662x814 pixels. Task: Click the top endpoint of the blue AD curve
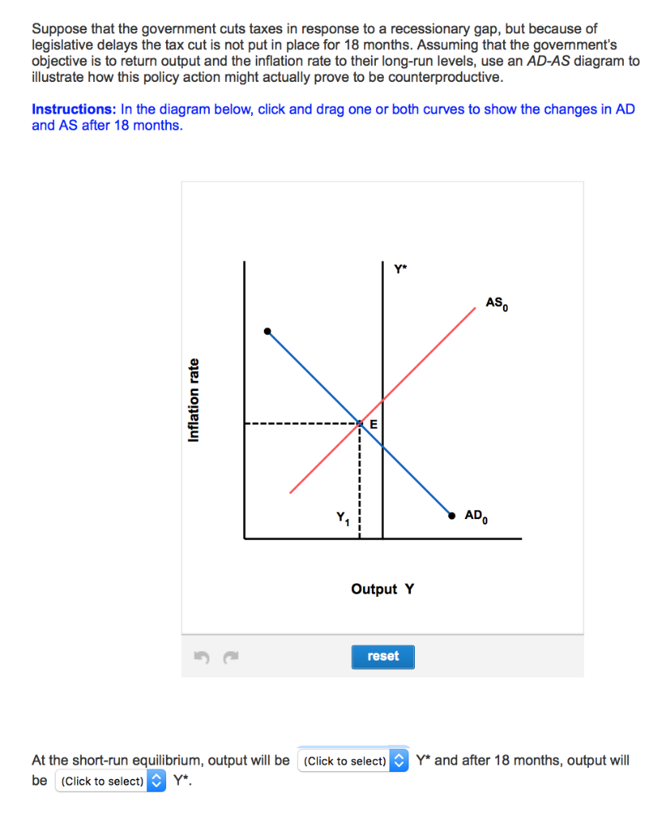point(267,331)
